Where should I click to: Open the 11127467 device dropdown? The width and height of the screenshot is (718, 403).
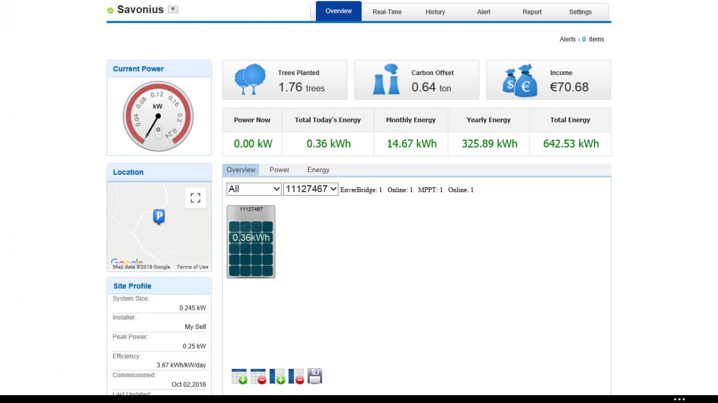311,189
